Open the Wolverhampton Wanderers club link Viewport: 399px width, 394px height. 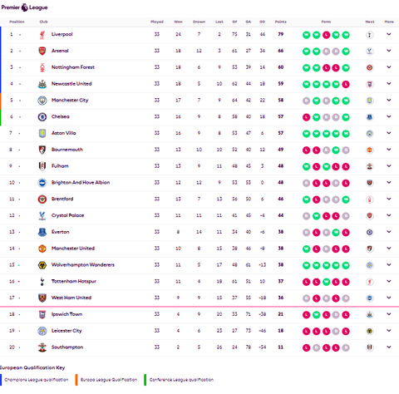pos(83,265)
